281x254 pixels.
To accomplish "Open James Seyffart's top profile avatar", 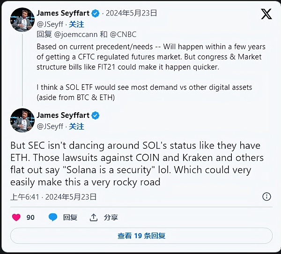I will [x=22, y=19].
